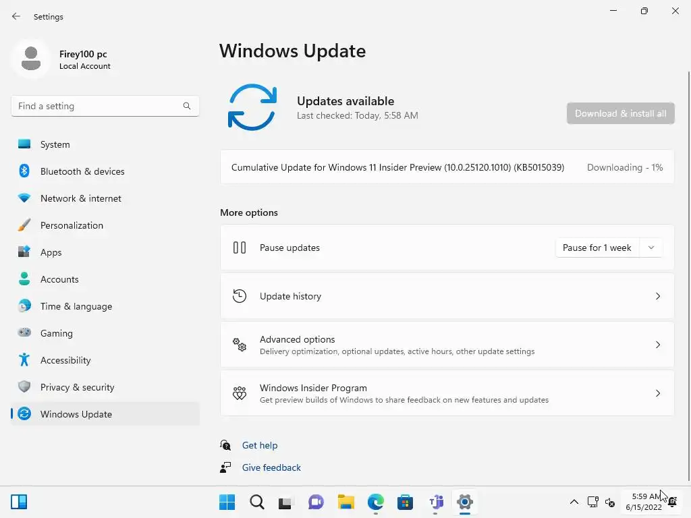Select Network & internet in sidebar
Screen dimensions: 691x518
click(105, 198)
